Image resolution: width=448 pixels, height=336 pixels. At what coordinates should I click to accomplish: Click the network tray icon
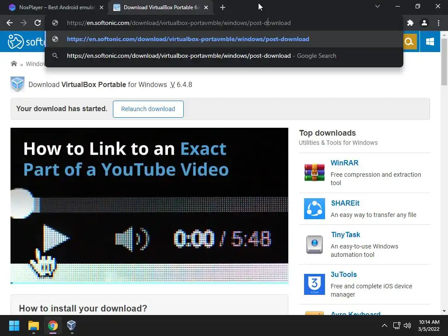[x=396, y=325]
